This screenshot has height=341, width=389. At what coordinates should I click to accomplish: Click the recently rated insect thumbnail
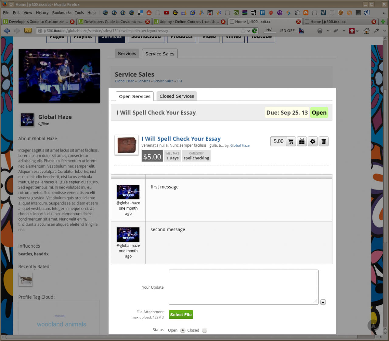[x=25, y=279]
